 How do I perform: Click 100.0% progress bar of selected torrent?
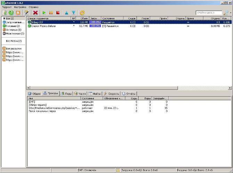(95, 22)
